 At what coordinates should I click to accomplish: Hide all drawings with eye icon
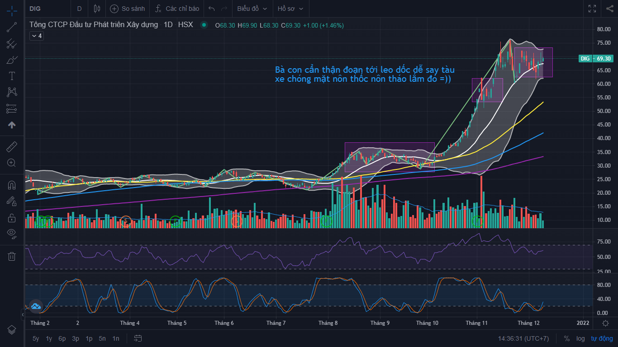tap(12, 234)
